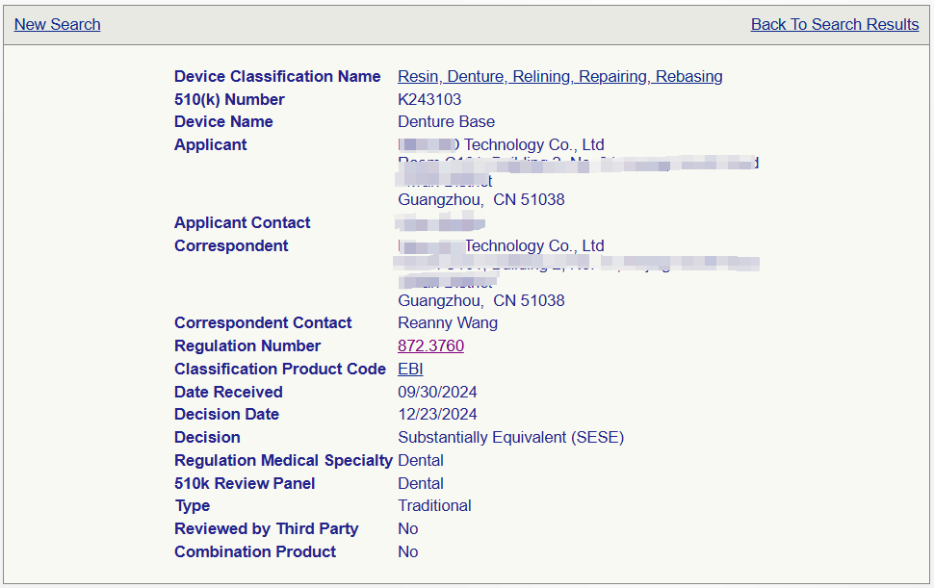The image size is (934, 588).
Task: Go back to search results
Action: pyautogui.click(x=834, y=25)
